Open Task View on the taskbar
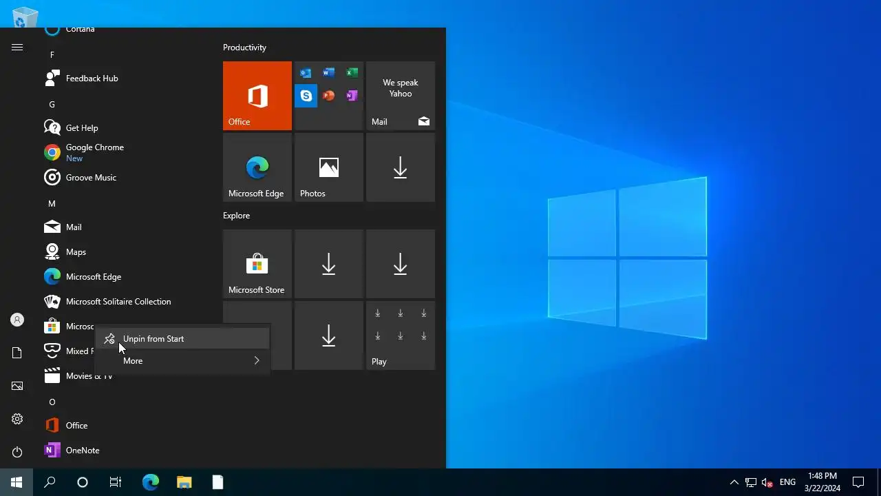This screenshot has width=881, height=496. tap(116, 482)
